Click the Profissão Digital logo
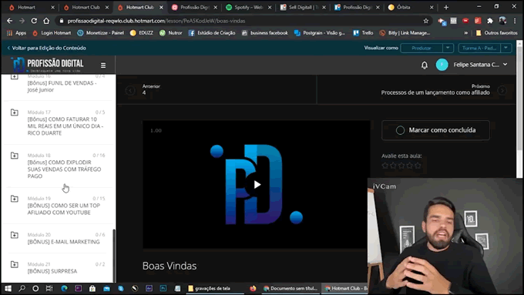The height and width of the screenshot is (295, 524). [47, 65]
